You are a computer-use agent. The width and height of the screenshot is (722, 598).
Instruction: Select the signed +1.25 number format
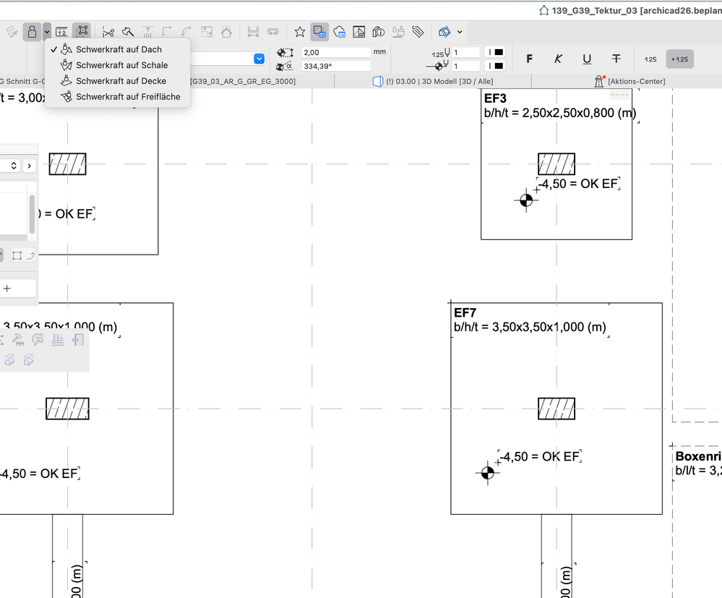pyautogui.click(x=679, y=59)
